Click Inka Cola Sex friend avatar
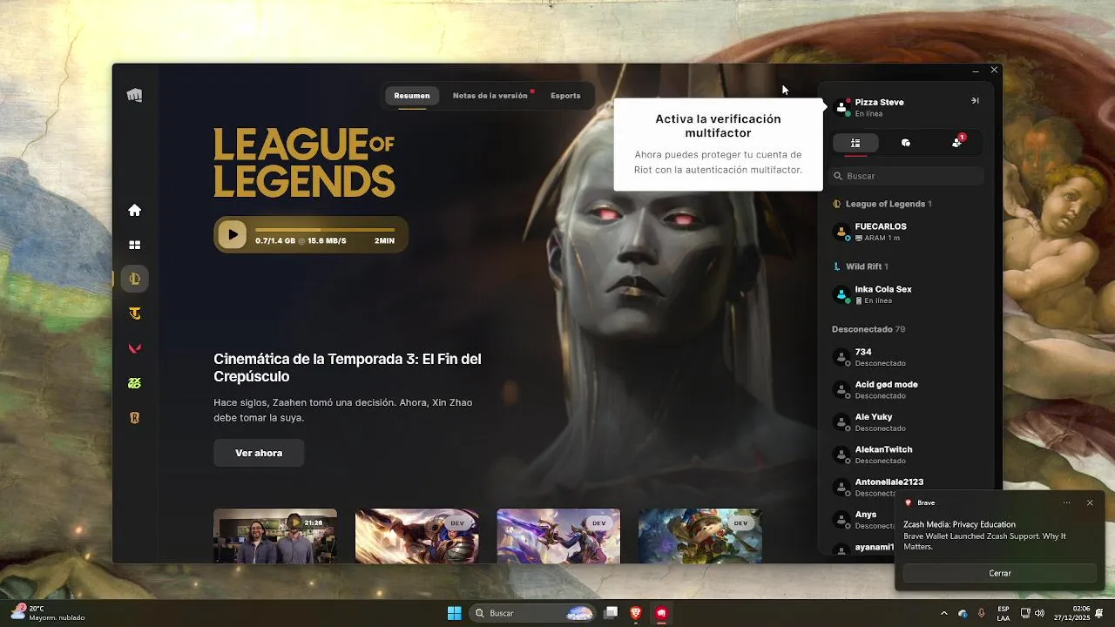Viewport: 1115px width, 627px height. coord(841,294)
